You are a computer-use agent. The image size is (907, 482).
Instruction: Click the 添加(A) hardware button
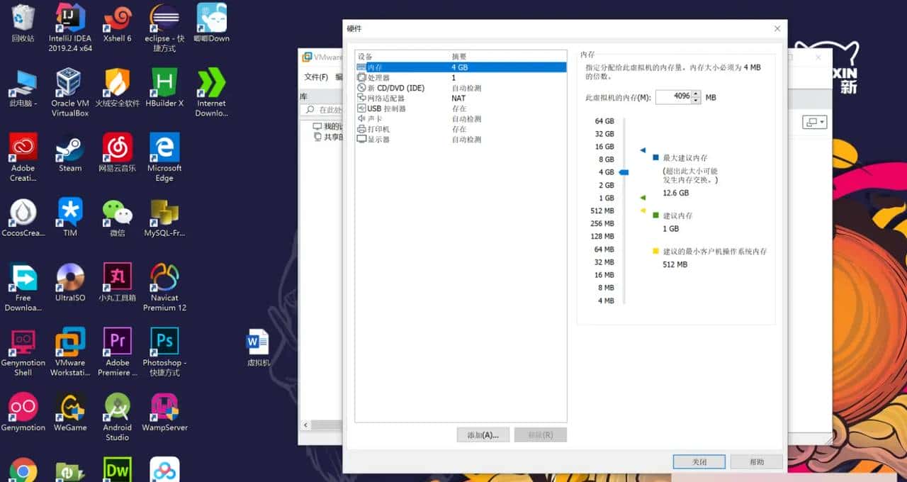click(483, 435)
